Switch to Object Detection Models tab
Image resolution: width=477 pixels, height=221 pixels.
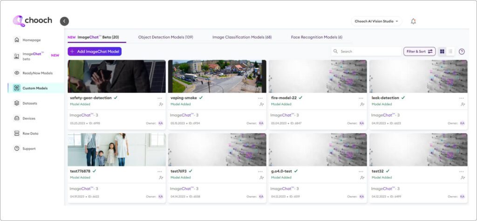[165, 37]
